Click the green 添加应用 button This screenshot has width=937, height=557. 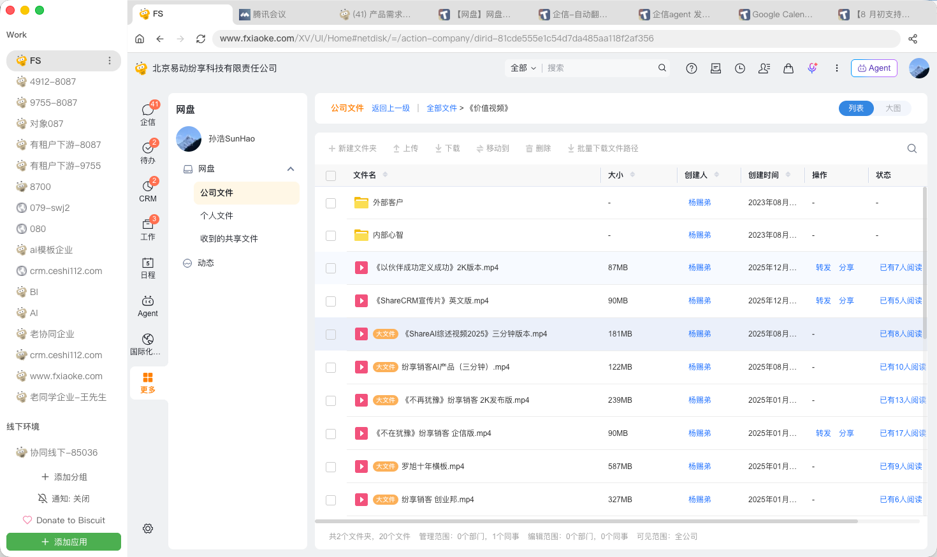pyautogui.click(x=64, y=542)
